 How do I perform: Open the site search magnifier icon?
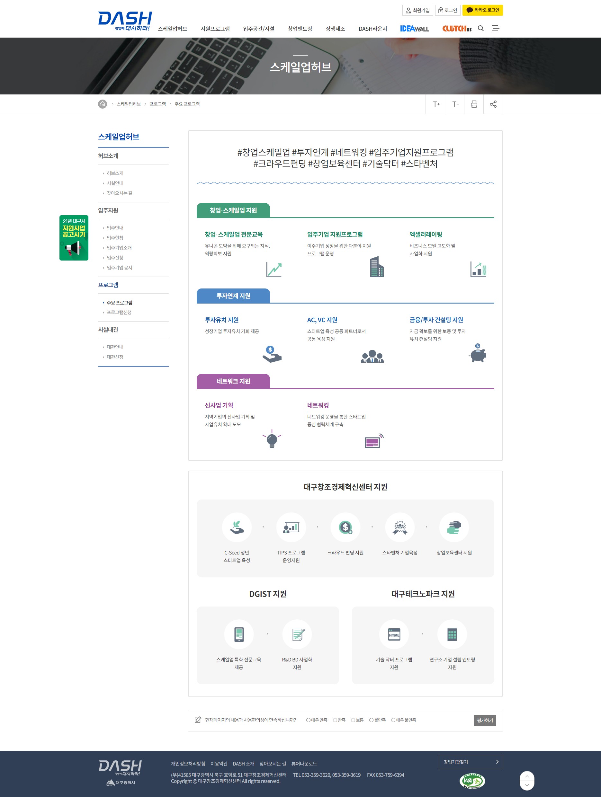(480, 29)
